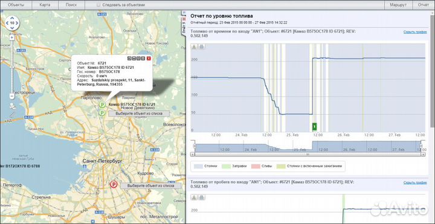Image resolution: width=435 pixels, height=224 pixels.
Task: Enable the Следовать за объектами checkbox
Action: [98, 5]
